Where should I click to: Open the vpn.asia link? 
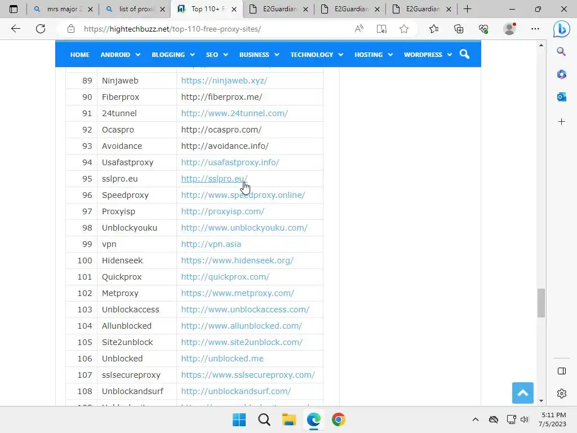click(211, 244)
